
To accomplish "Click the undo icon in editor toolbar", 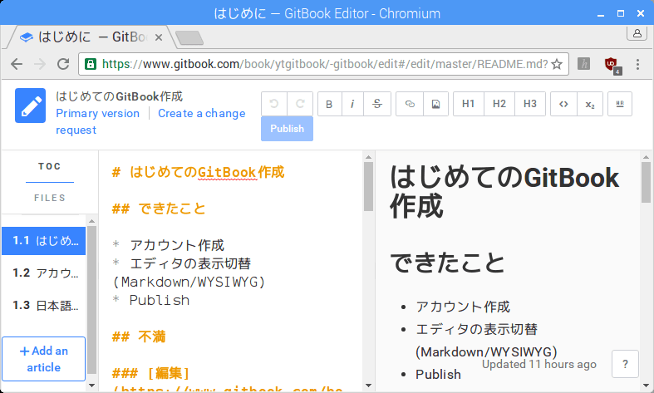I will [274, 104].
